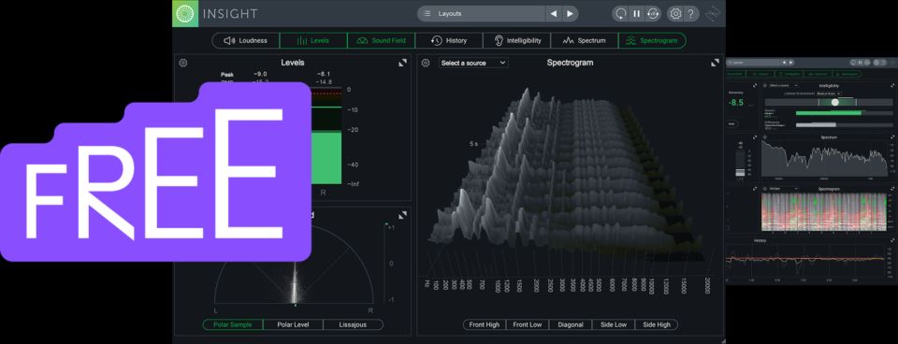This screenshot has height=344, width=898.
Task: Expand Intelligibility panel in small window
Action: [892, 85]
